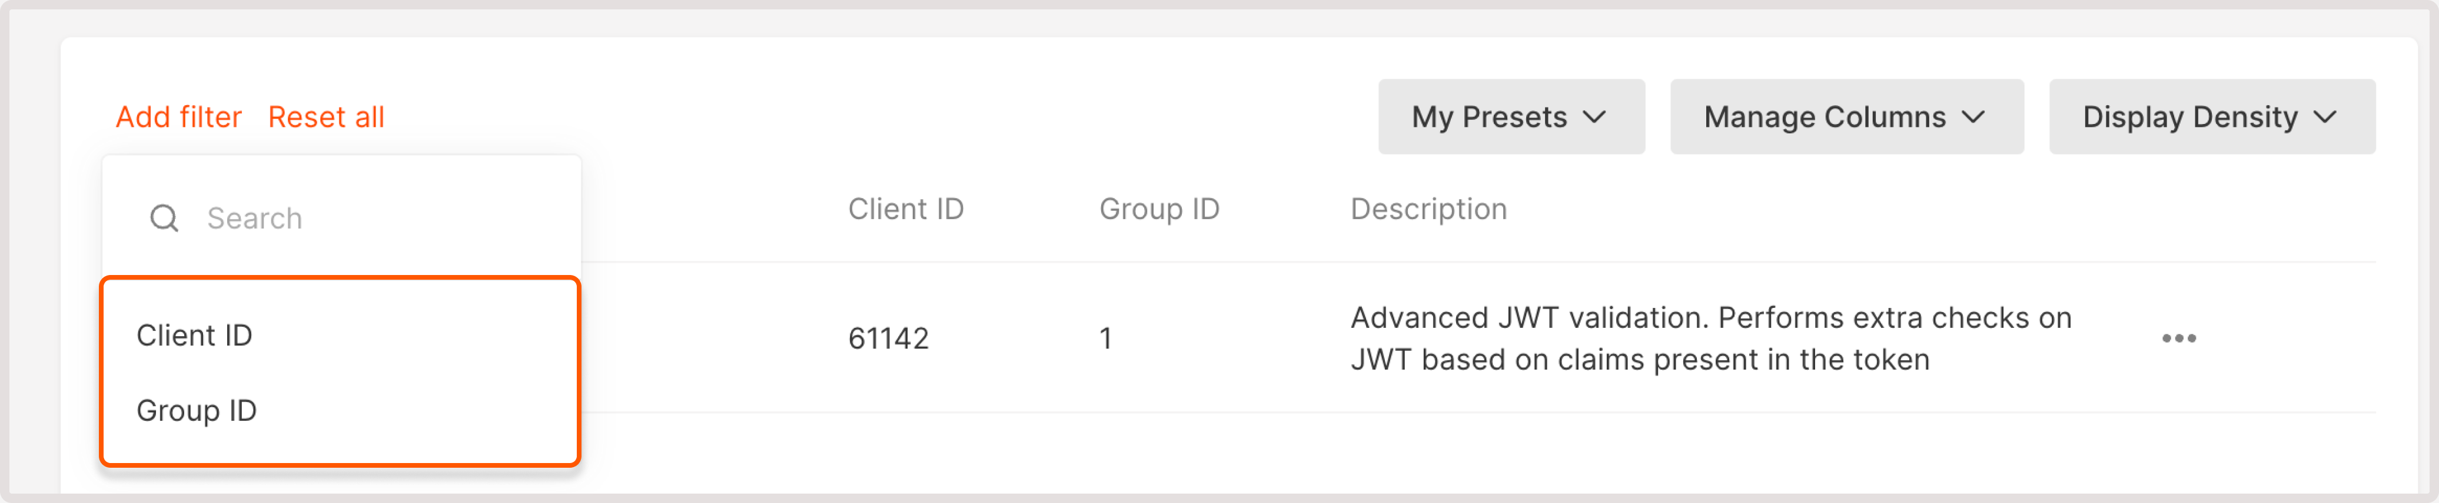Image resolution: width=2439 pixels, height=503 pixels.
Task: Click the Display Density chevron arrow
Action: (2324, 118)
